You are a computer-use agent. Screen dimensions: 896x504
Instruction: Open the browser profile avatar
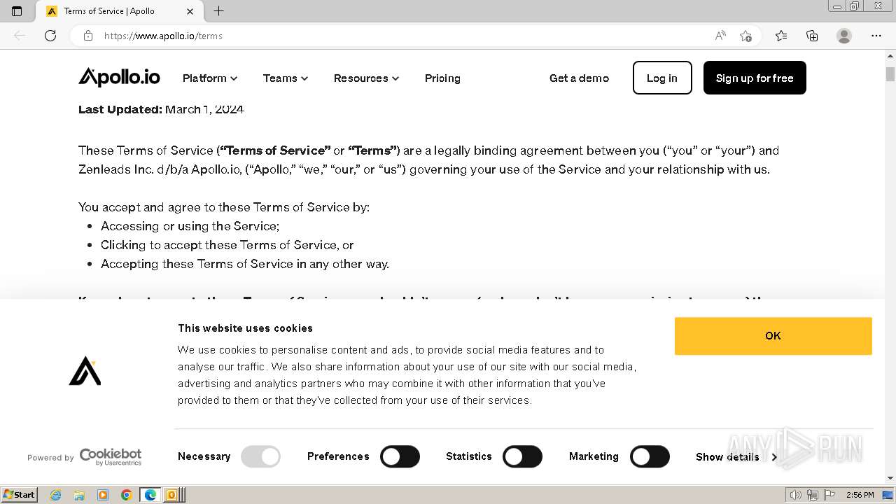(x=844, y=36)
